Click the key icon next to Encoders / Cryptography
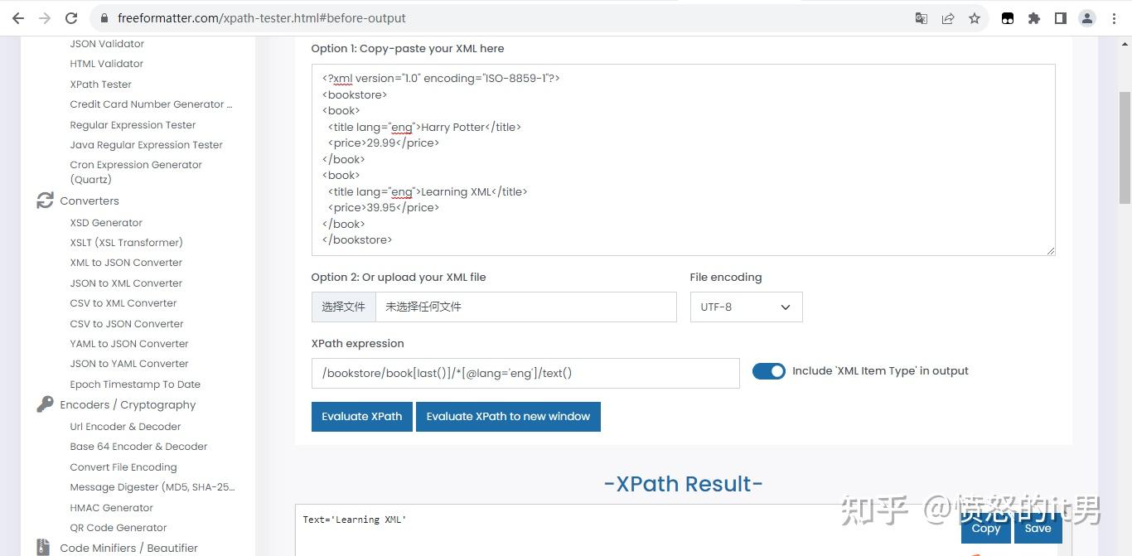 point(45,404)
